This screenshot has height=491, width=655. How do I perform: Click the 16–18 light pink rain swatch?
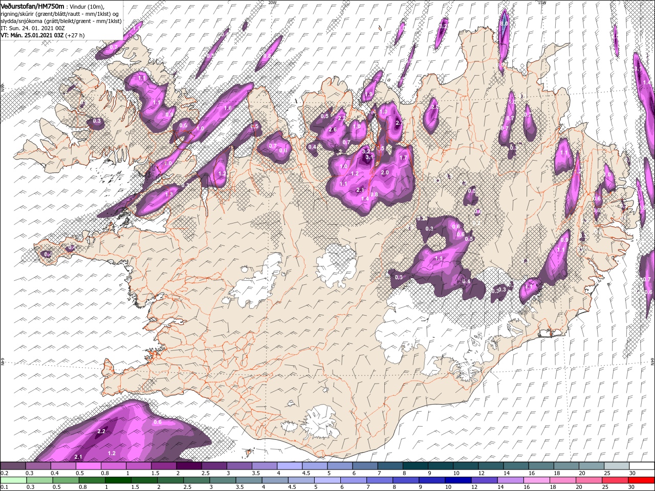click(x=537, y=480)
